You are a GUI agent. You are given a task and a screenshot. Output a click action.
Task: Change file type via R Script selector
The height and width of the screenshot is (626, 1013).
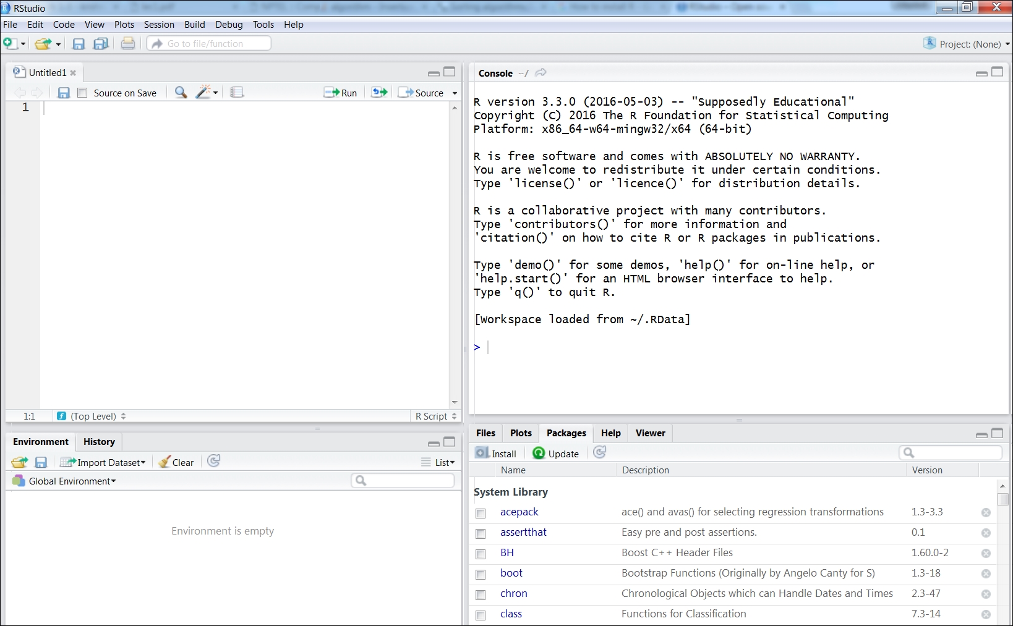435,416
